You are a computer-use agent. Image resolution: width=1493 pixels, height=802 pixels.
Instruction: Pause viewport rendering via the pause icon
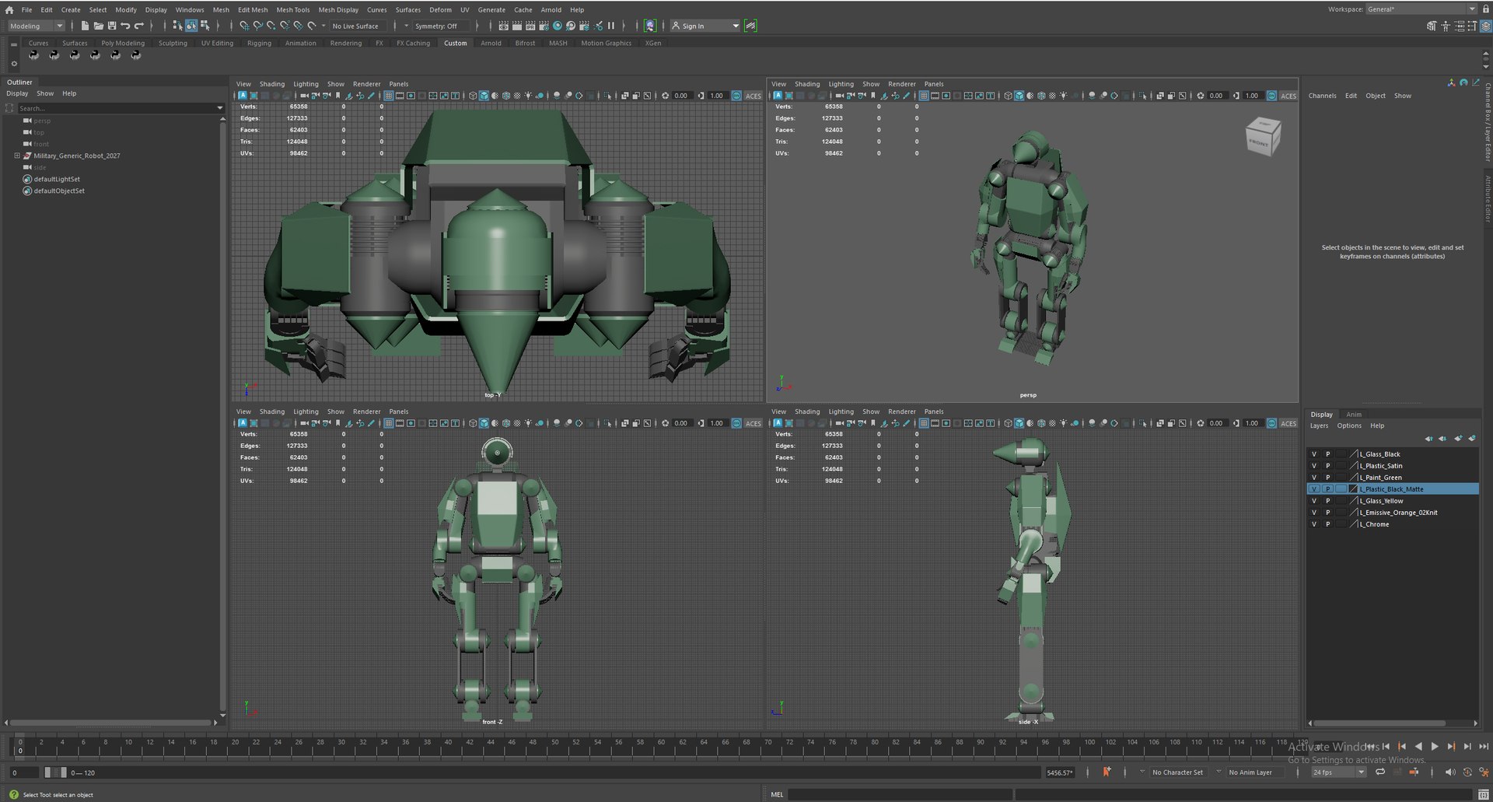pos(611,26)
